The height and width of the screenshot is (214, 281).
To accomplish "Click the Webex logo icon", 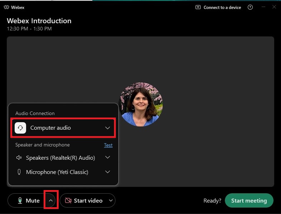I will pyautogui.click(x=6, y=7).
